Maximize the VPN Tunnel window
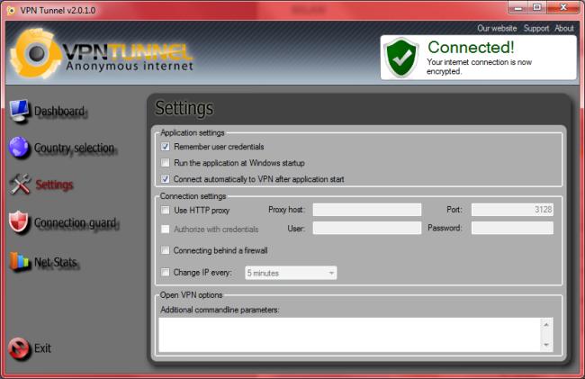This screenshot has width=585, height=379. [x=537, y=8]
